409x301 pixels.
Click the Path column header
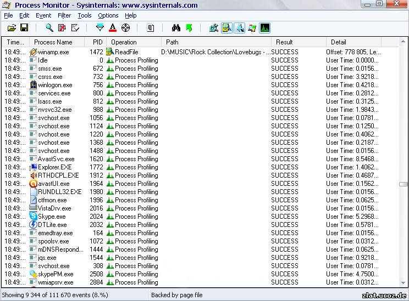216,42
